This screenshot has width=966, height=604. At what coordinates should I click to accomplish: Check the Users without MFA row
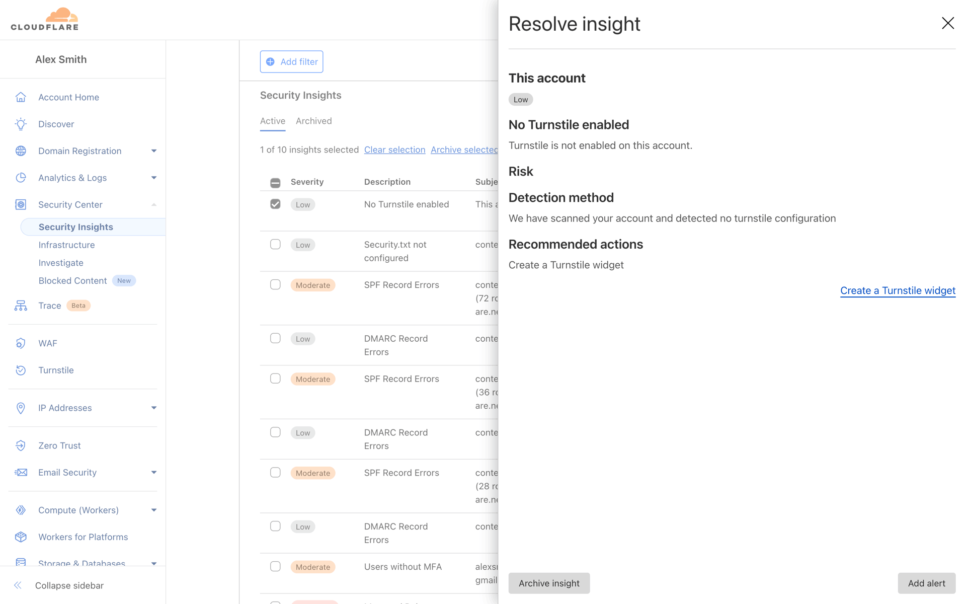275,566
